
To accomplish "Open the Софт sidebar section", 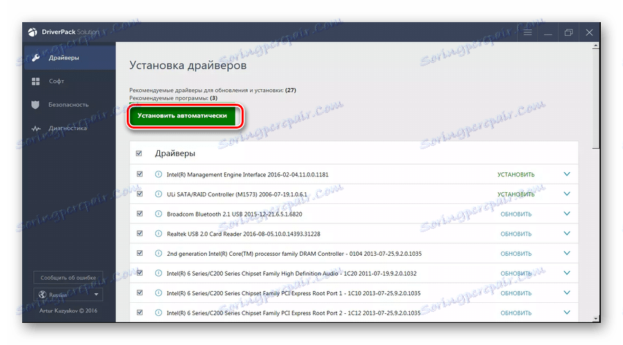I will click(69, 82).
